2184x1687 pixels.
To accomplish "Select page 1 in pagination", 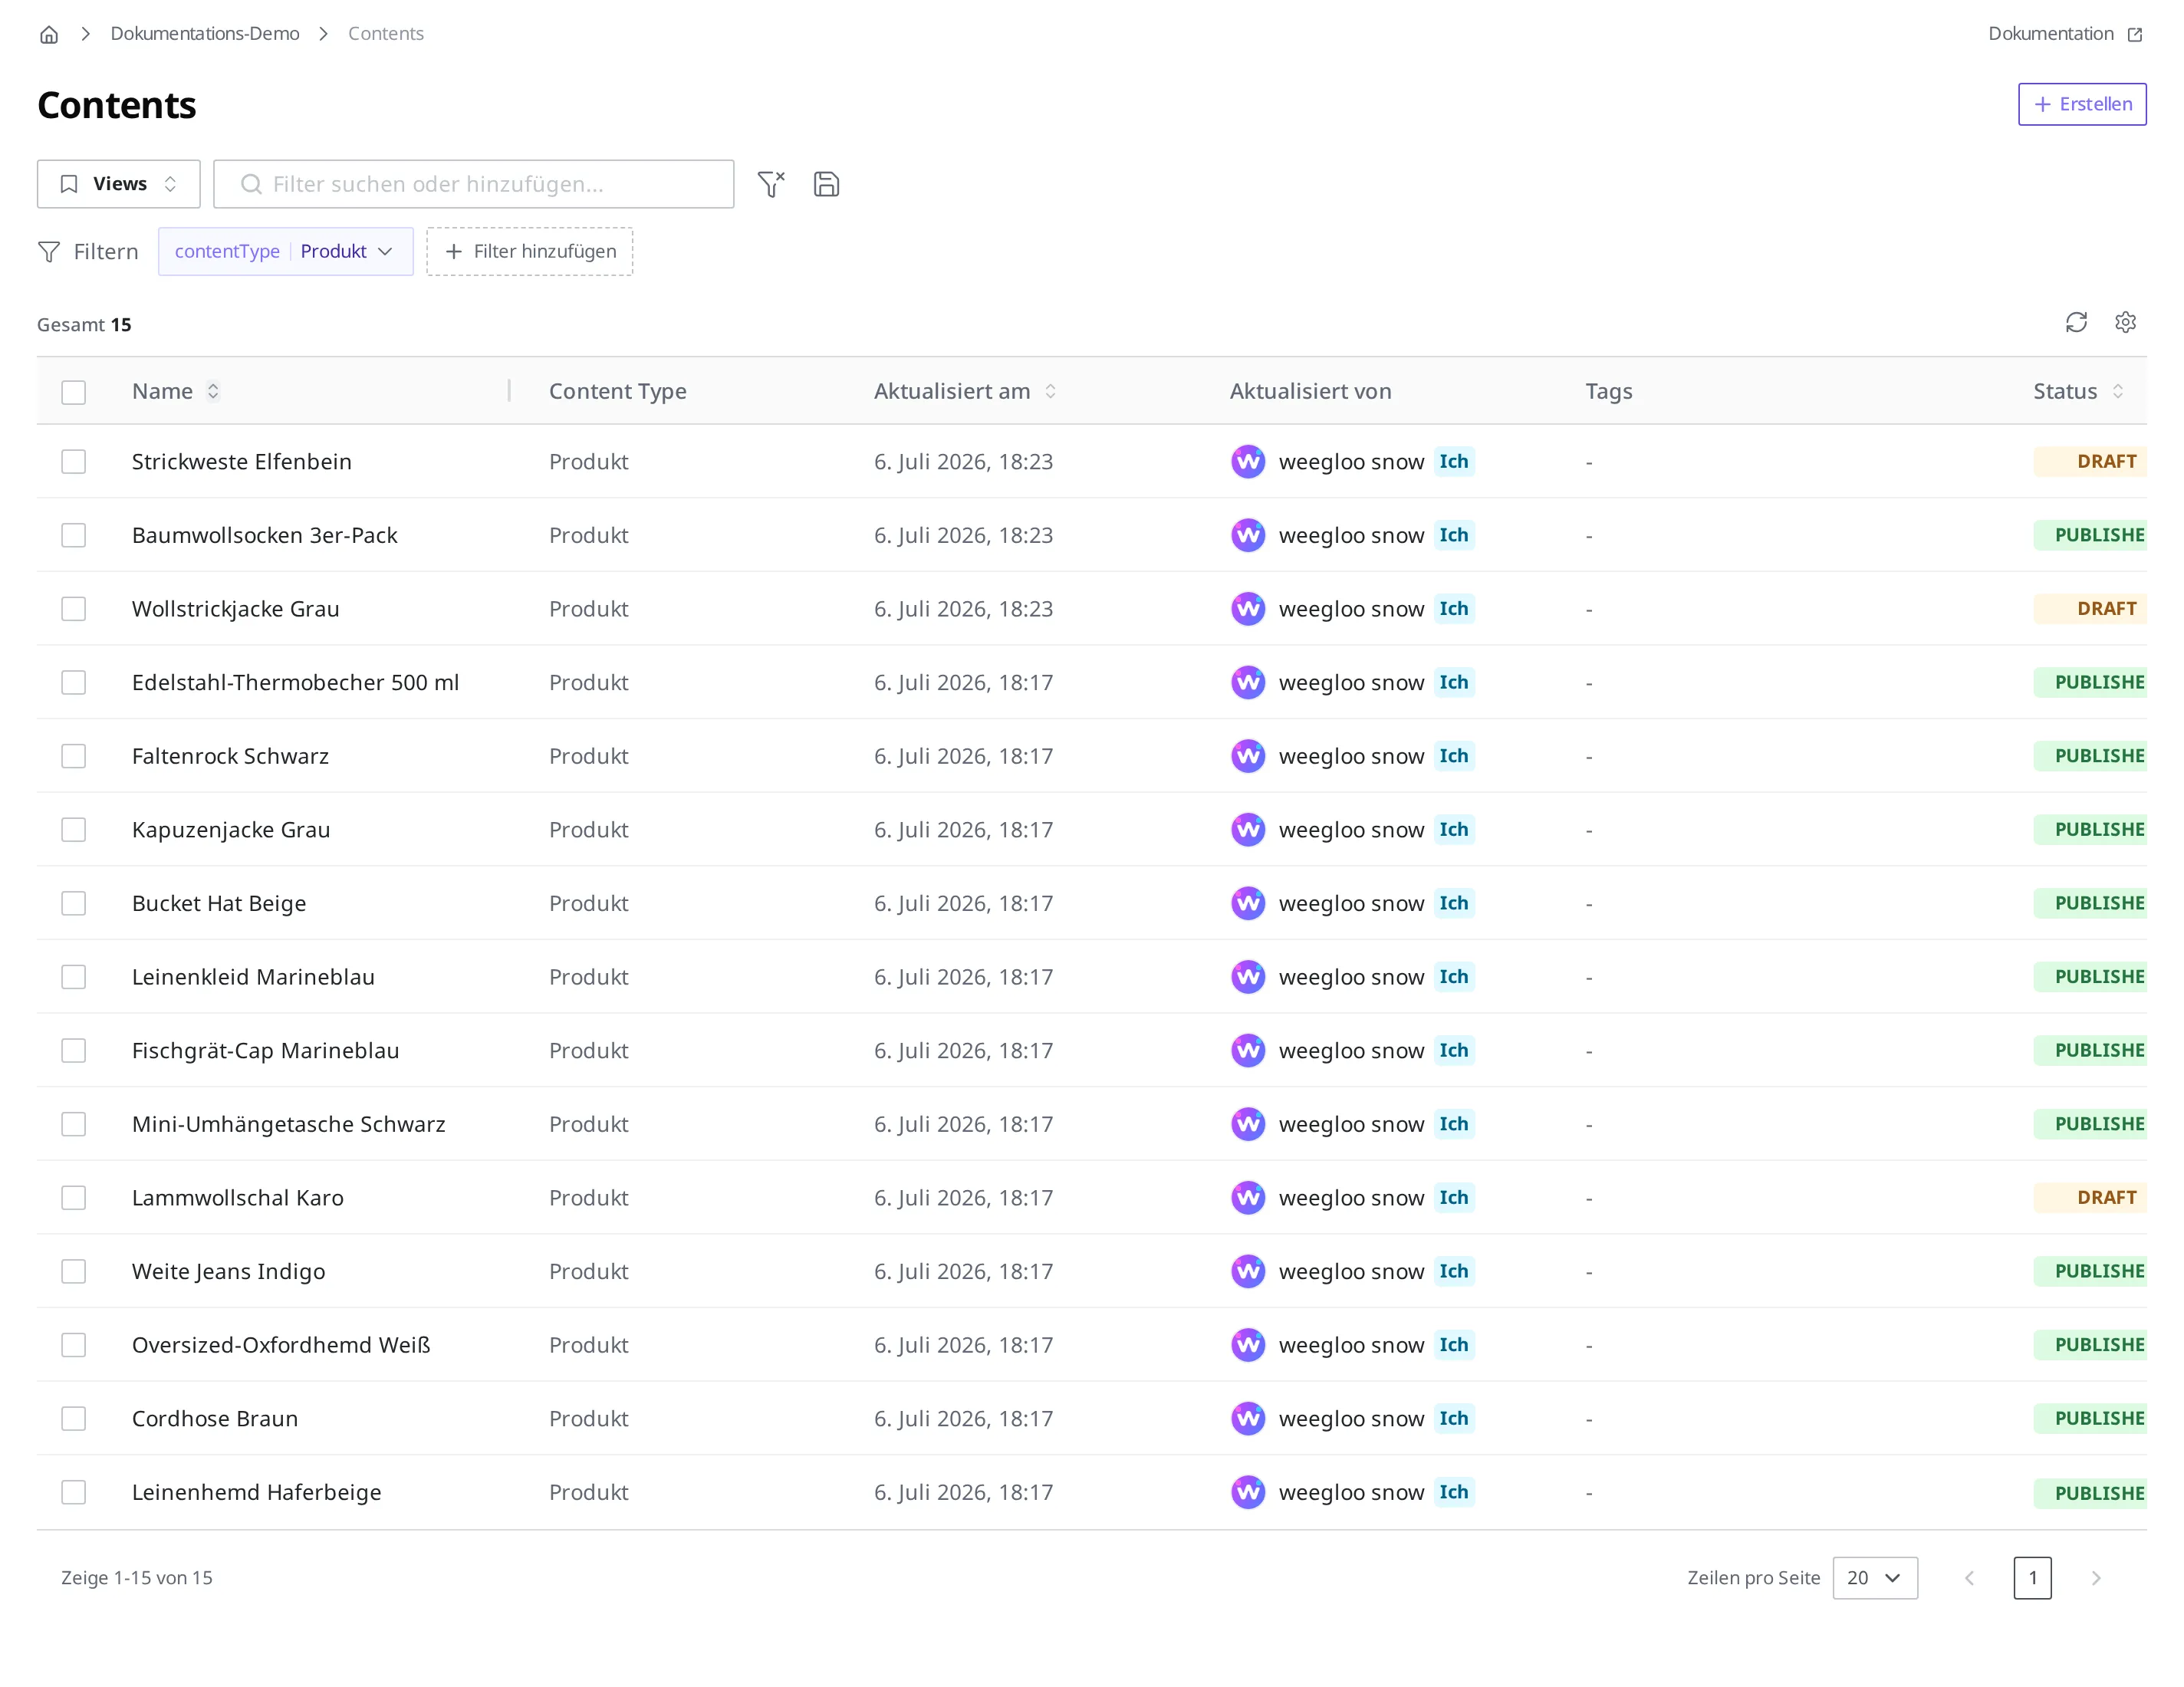I will (2032, 1578).
